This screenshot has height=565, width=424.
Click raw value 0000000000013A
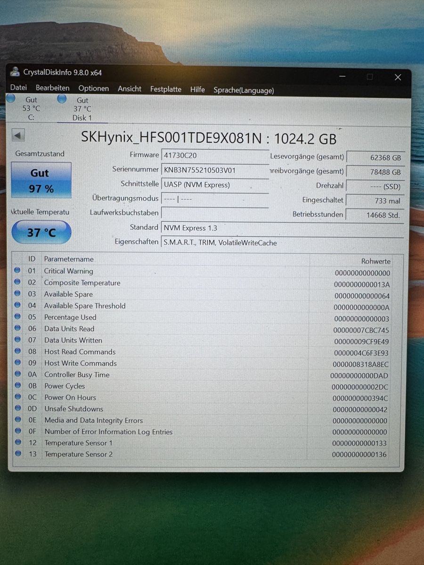362,284
